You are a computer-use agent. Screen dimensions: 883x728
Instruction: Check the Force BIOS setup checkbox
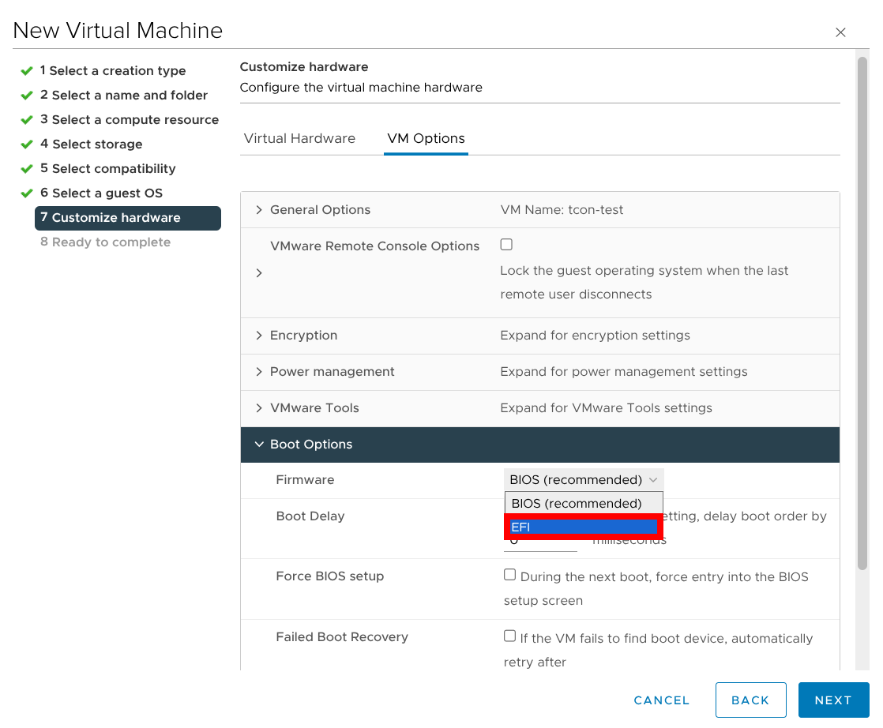point(509,575)
